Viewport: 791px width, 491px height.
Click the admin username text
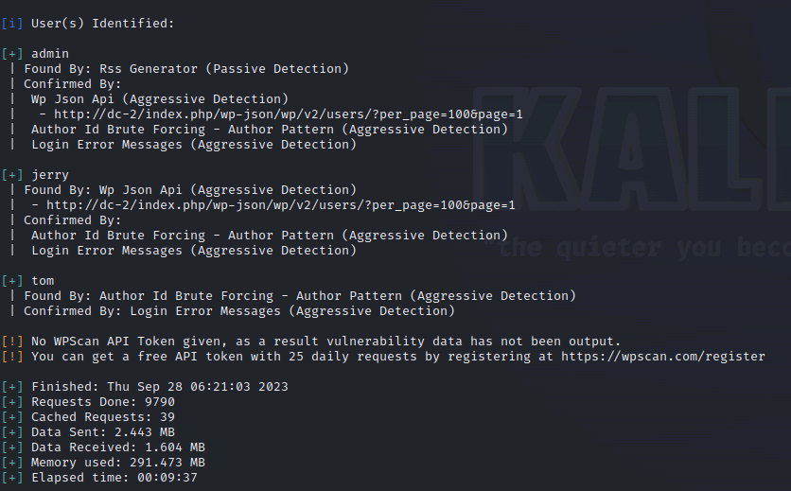click(x=50, y=53)
